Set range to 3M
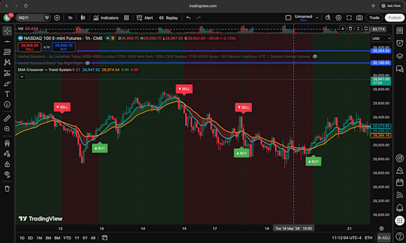The height and width of the screenshot is (243, 406). (x=48, y=238)
